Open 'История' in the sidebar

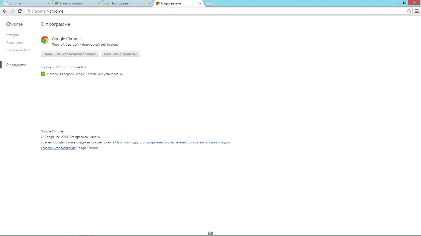pyautogui.click(x=12, y=35)
